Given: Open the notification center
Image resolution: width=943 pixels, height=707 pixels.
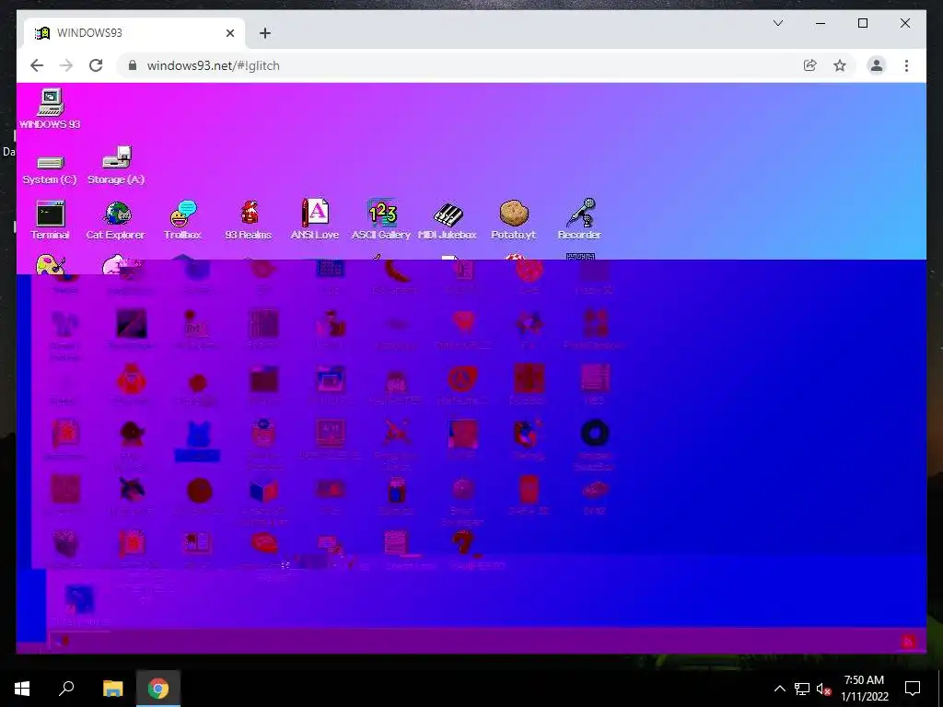Looking at the screenshot, I should click(x=913, y=689).
